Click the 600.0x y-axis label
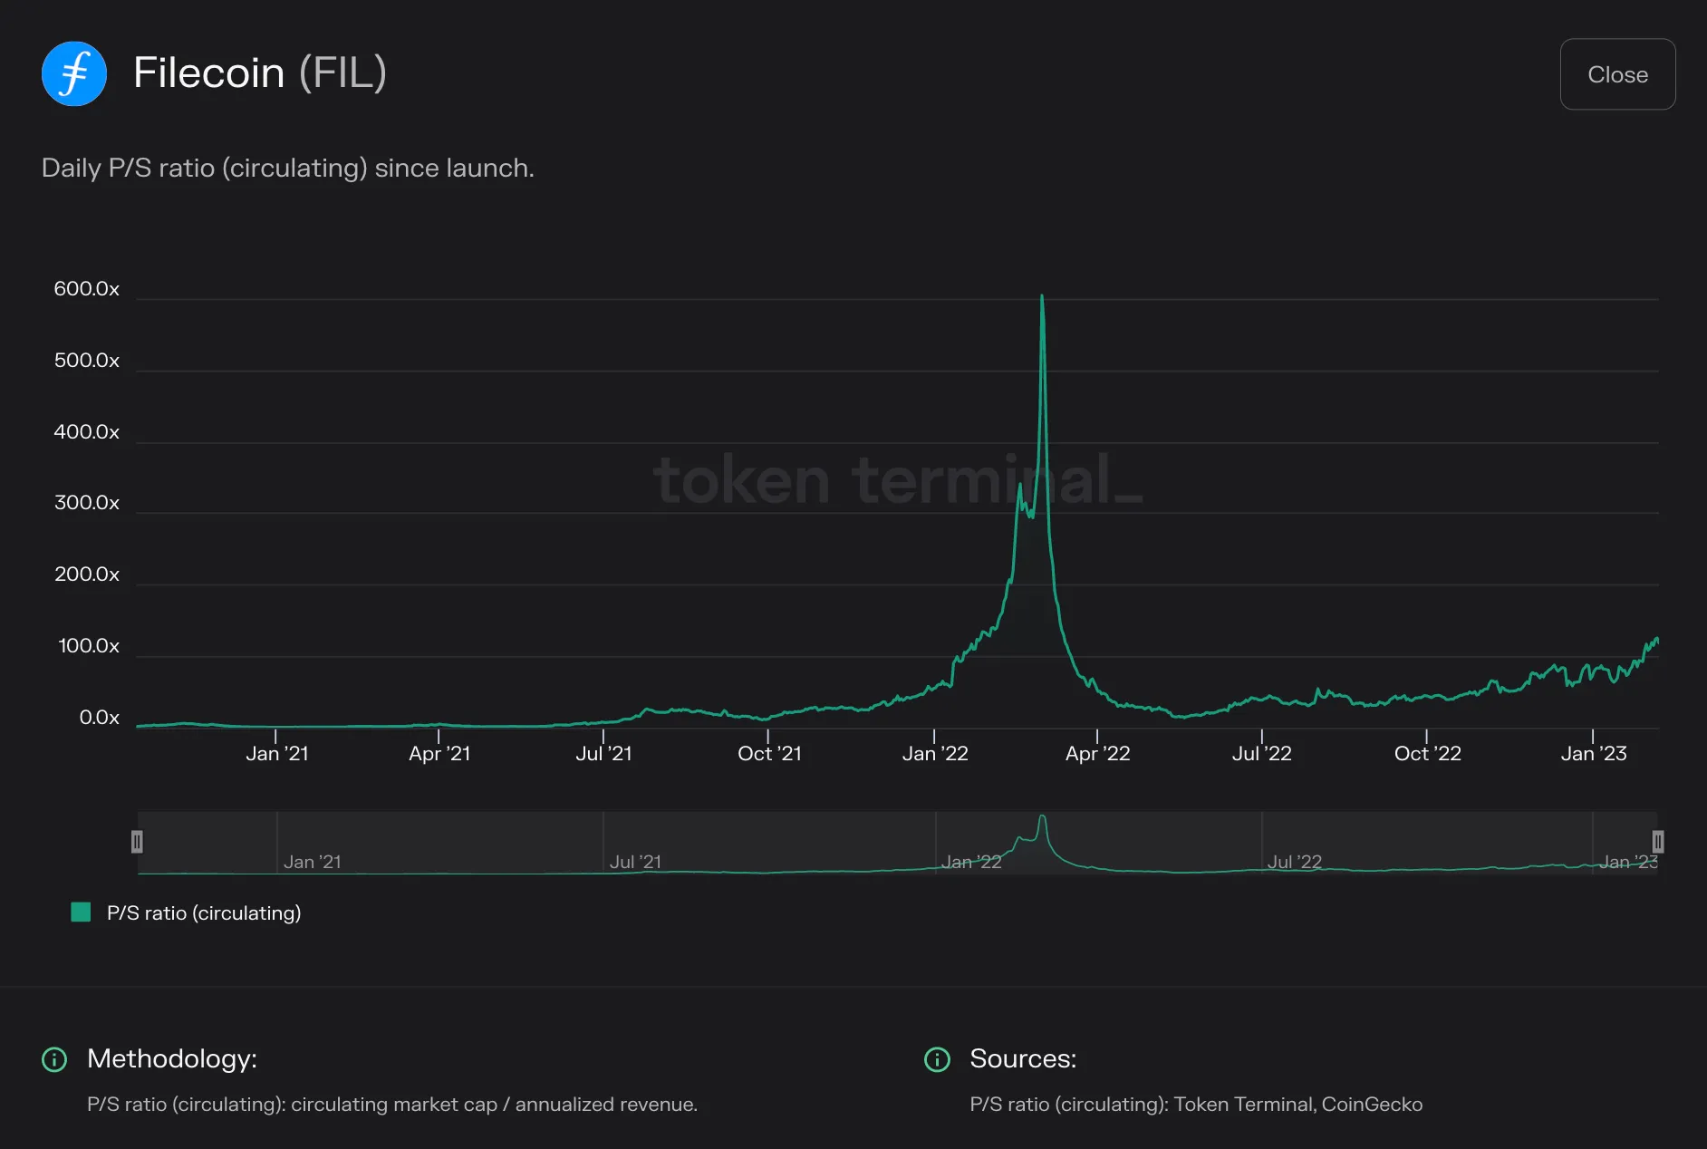This screenshot has width=1707, height=1149. pos(87,289)
